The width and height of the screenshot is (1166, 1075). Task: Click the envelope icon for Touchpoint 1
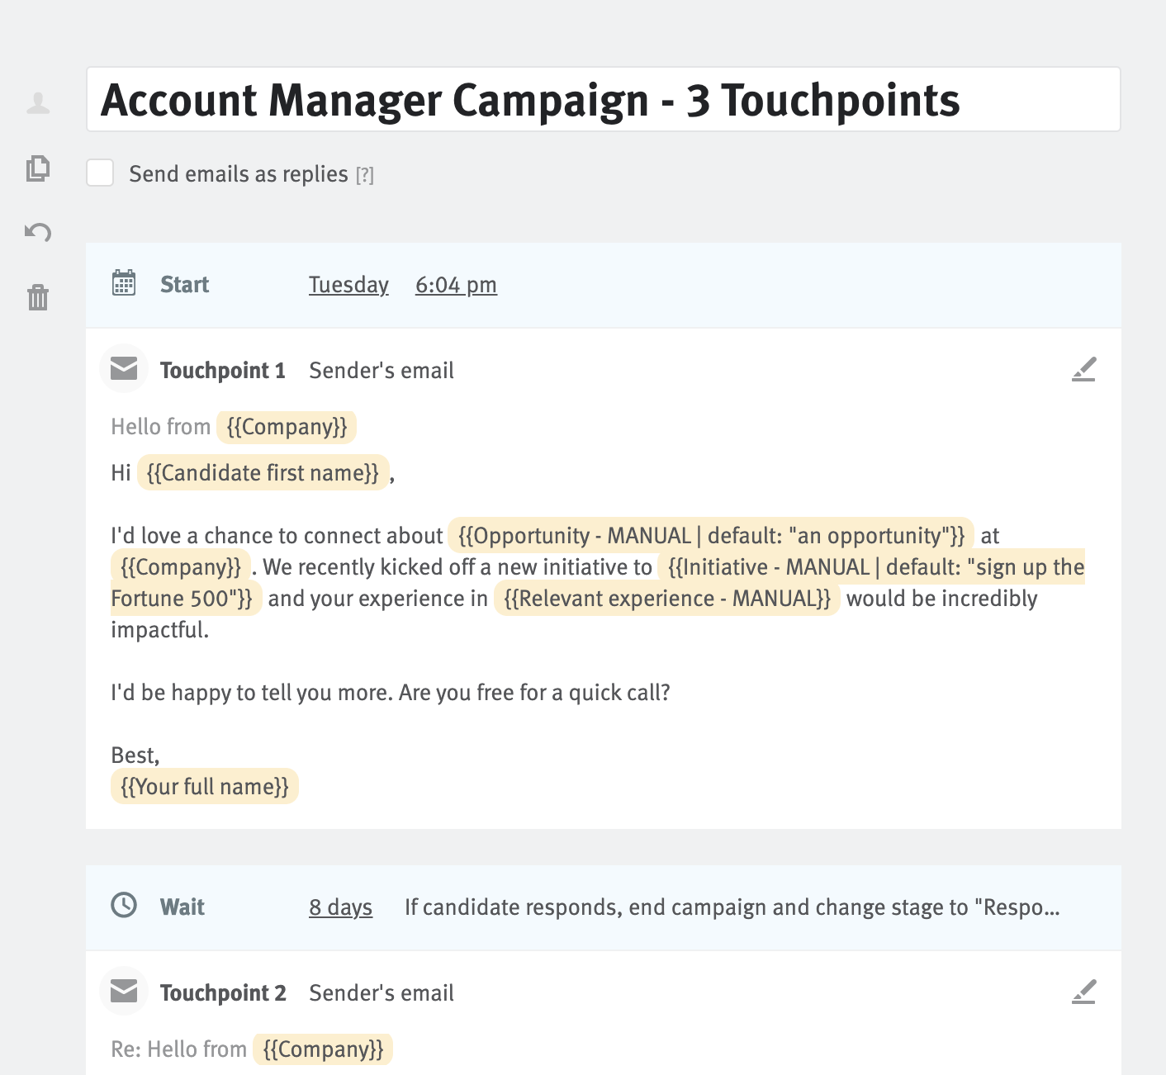pyautogui.click(x=124, y=368)
